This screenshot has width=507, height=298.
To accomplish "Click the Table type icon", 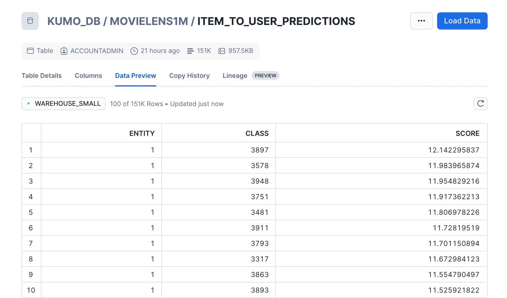I will tap(30, 51).
